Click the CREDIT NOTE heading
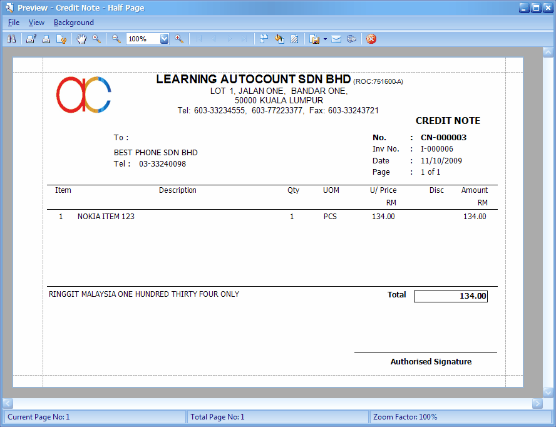 pos(448,121)
